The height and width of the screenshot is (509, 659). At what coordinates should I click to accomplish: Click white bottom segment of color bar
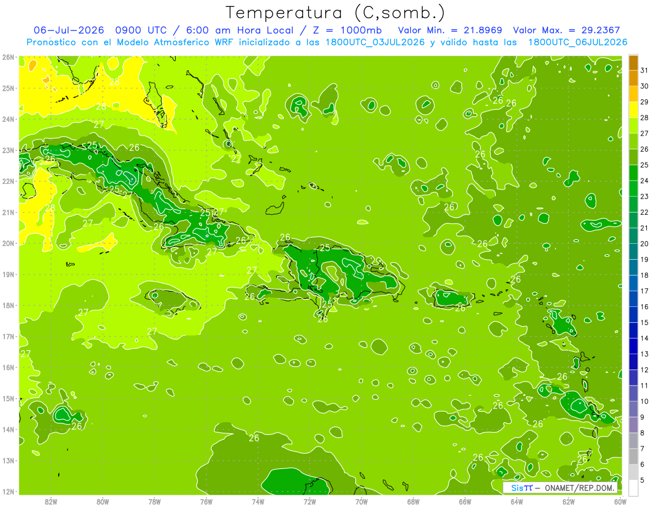(633, 488)
